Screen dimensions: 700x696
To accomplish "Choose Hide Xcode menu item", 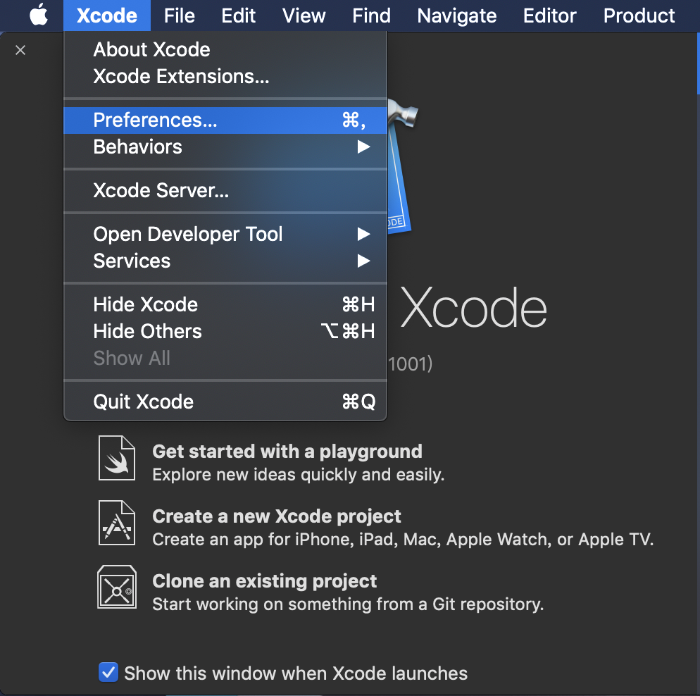I will click(x=225, y=304).
